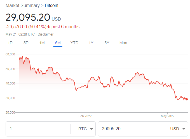This screenshot has width=190, height=139.
Task: Switch chart to YTD range
Action: [74, 43]
